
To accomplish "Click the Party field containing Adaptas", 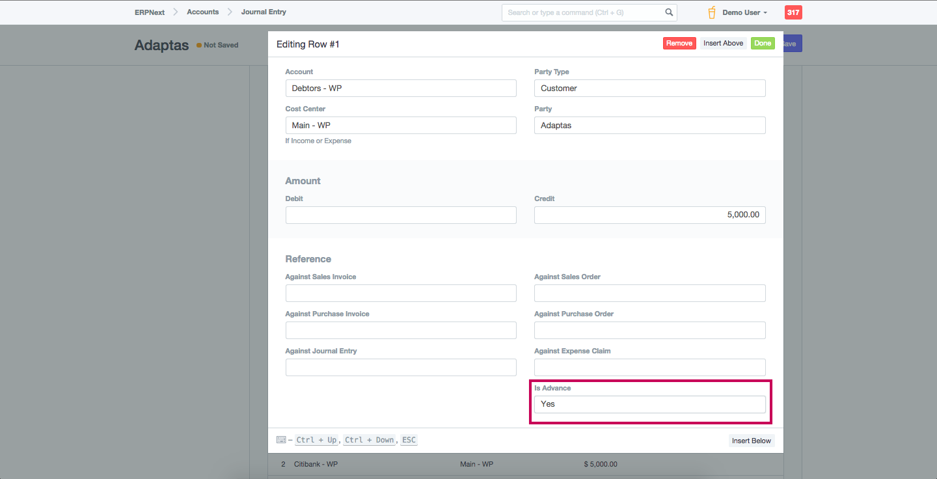I will 649,126.
